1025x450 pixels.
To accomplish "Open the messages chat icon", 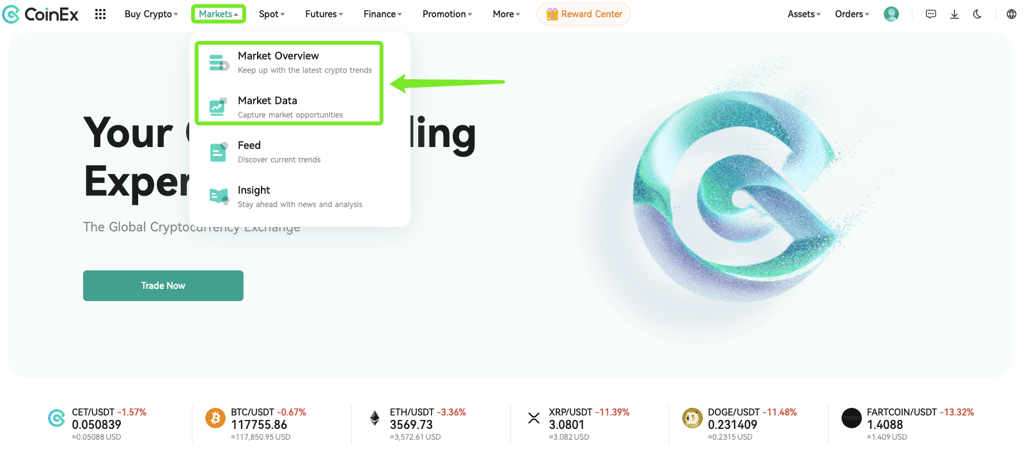I will [x=931, y=14].
